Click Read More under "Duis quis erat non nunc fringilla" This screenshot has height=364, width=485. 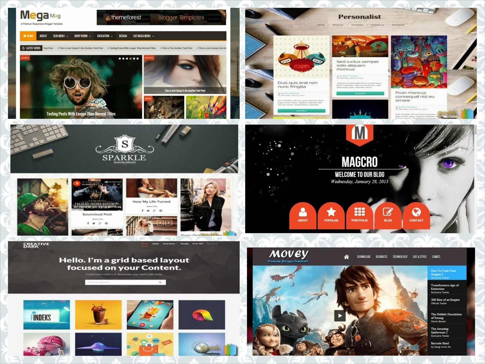coord(301,111)
